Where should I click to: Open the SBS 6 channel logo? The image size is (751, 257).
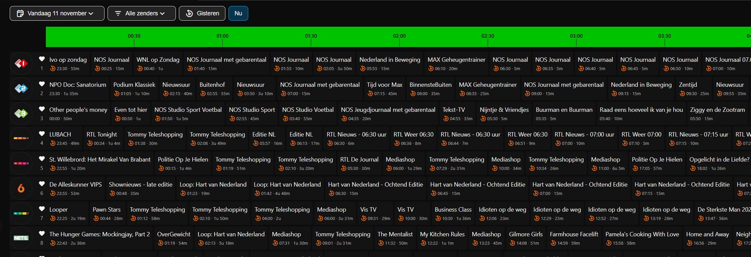pyautogui.click(x=21, y=188)
